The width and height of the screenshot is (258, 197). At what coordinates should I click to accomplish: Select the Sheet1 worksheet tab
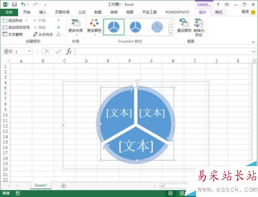[41, 185]
